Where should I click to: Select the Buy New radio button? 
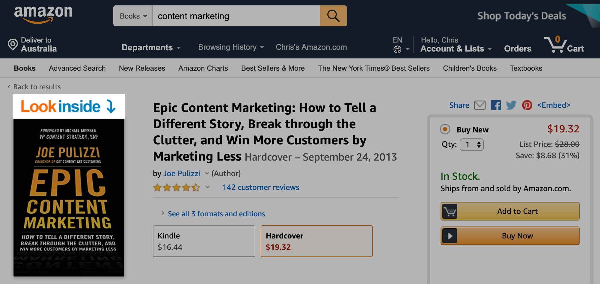(x=445, y=129)
